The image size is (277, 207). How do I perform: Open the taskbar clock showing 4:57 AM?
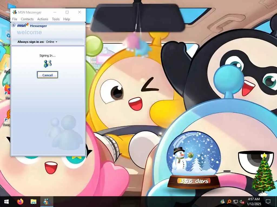coord(254,202)
